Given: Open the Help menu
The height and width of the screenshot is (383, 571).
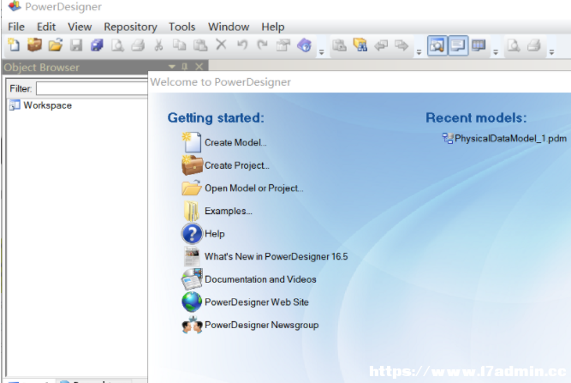Looking at the screenshot, I should point(273,27).
